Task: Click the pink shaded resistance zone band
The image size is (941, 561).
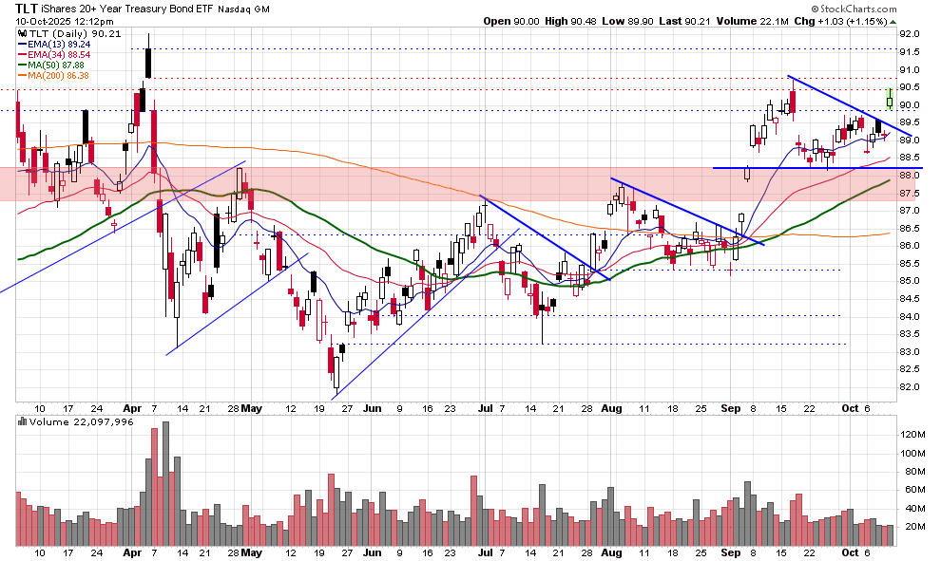Action: point(456,184)
